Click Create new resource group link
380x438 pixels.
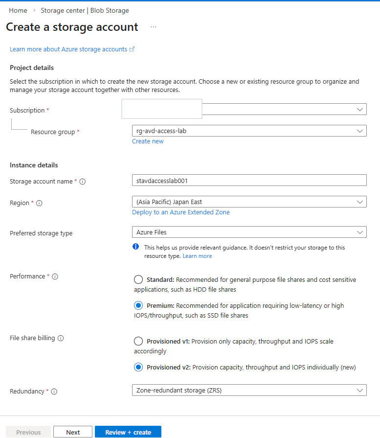(x=148, y=141)
